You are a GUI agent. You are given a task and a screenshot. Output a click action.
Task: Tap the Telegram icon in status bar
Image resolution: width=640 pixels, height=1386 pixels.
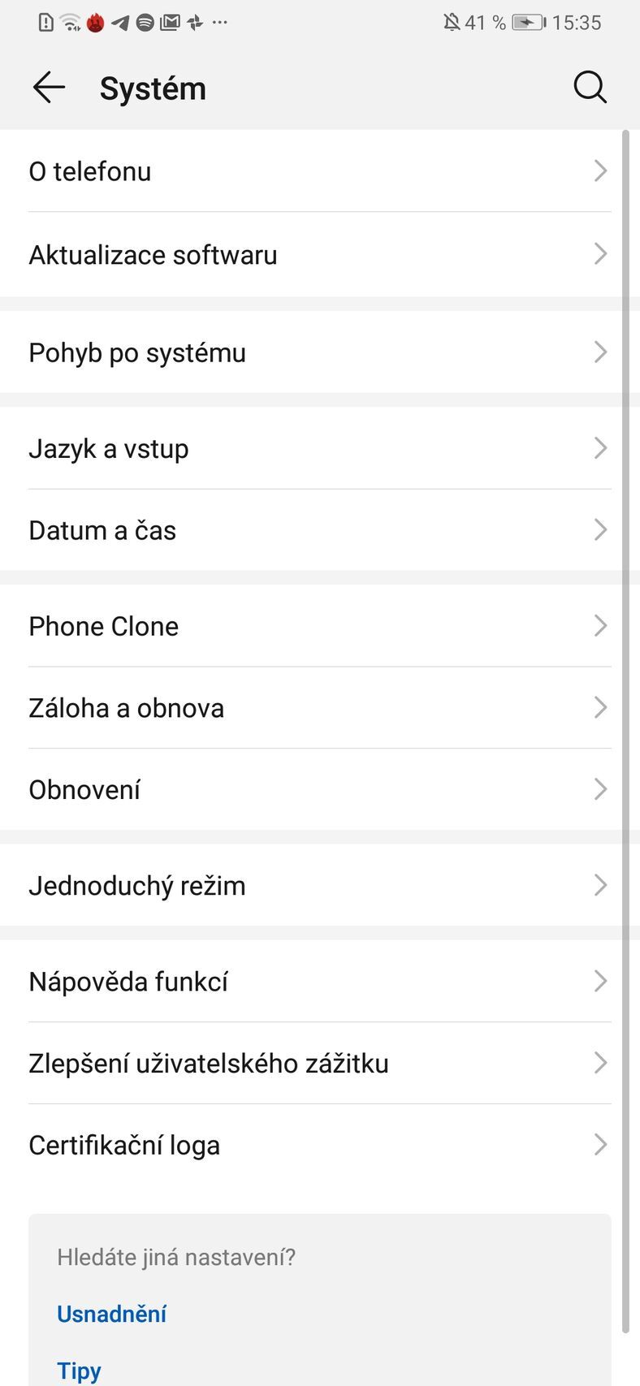120,23
